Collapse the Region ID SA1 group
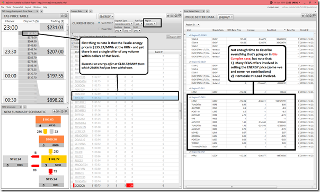The width and height of the screenshot is (320, 192). 190,89
